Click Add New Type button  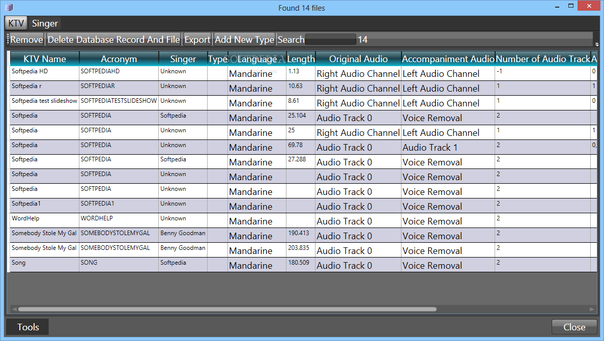(244, 39)
